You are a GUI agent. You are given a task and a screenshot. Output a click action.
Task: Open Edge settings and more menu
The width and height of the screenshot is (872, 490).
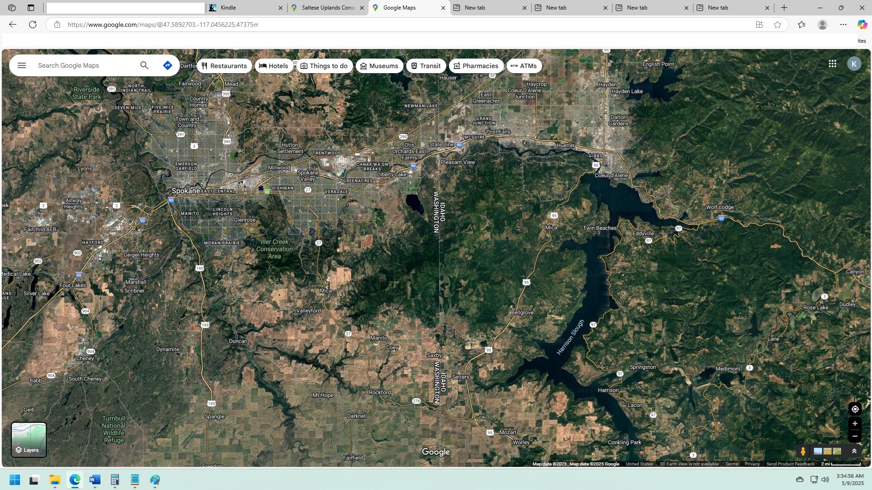point(843,25)
